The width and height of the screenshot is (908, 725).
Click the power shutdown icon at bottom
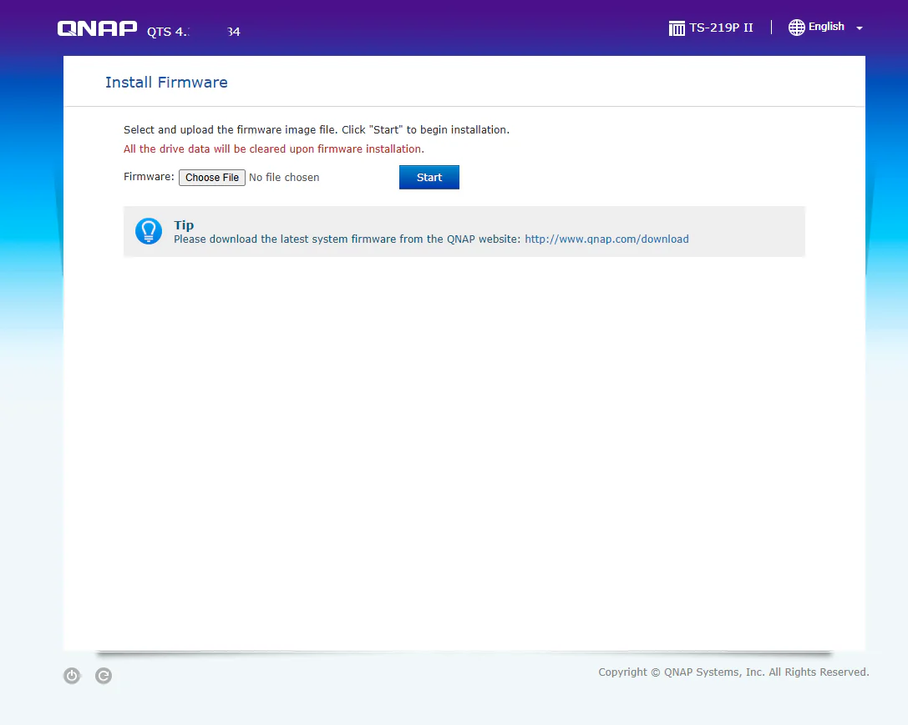(72, 675)
